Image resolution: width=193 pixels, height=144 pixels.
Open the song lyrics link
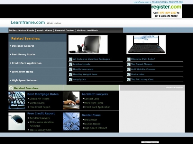pos(79,79)
